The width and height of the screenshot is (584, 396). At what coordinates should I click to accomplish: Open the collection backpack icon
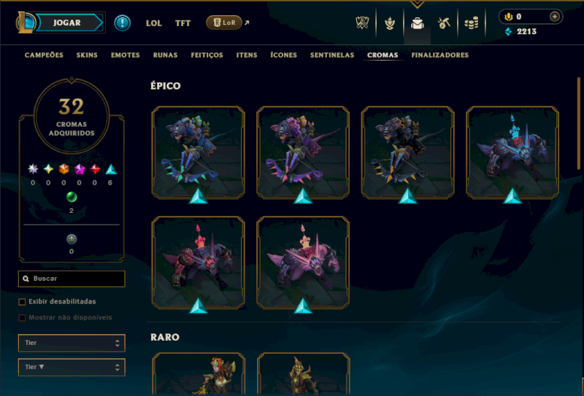tap(417, 23)
